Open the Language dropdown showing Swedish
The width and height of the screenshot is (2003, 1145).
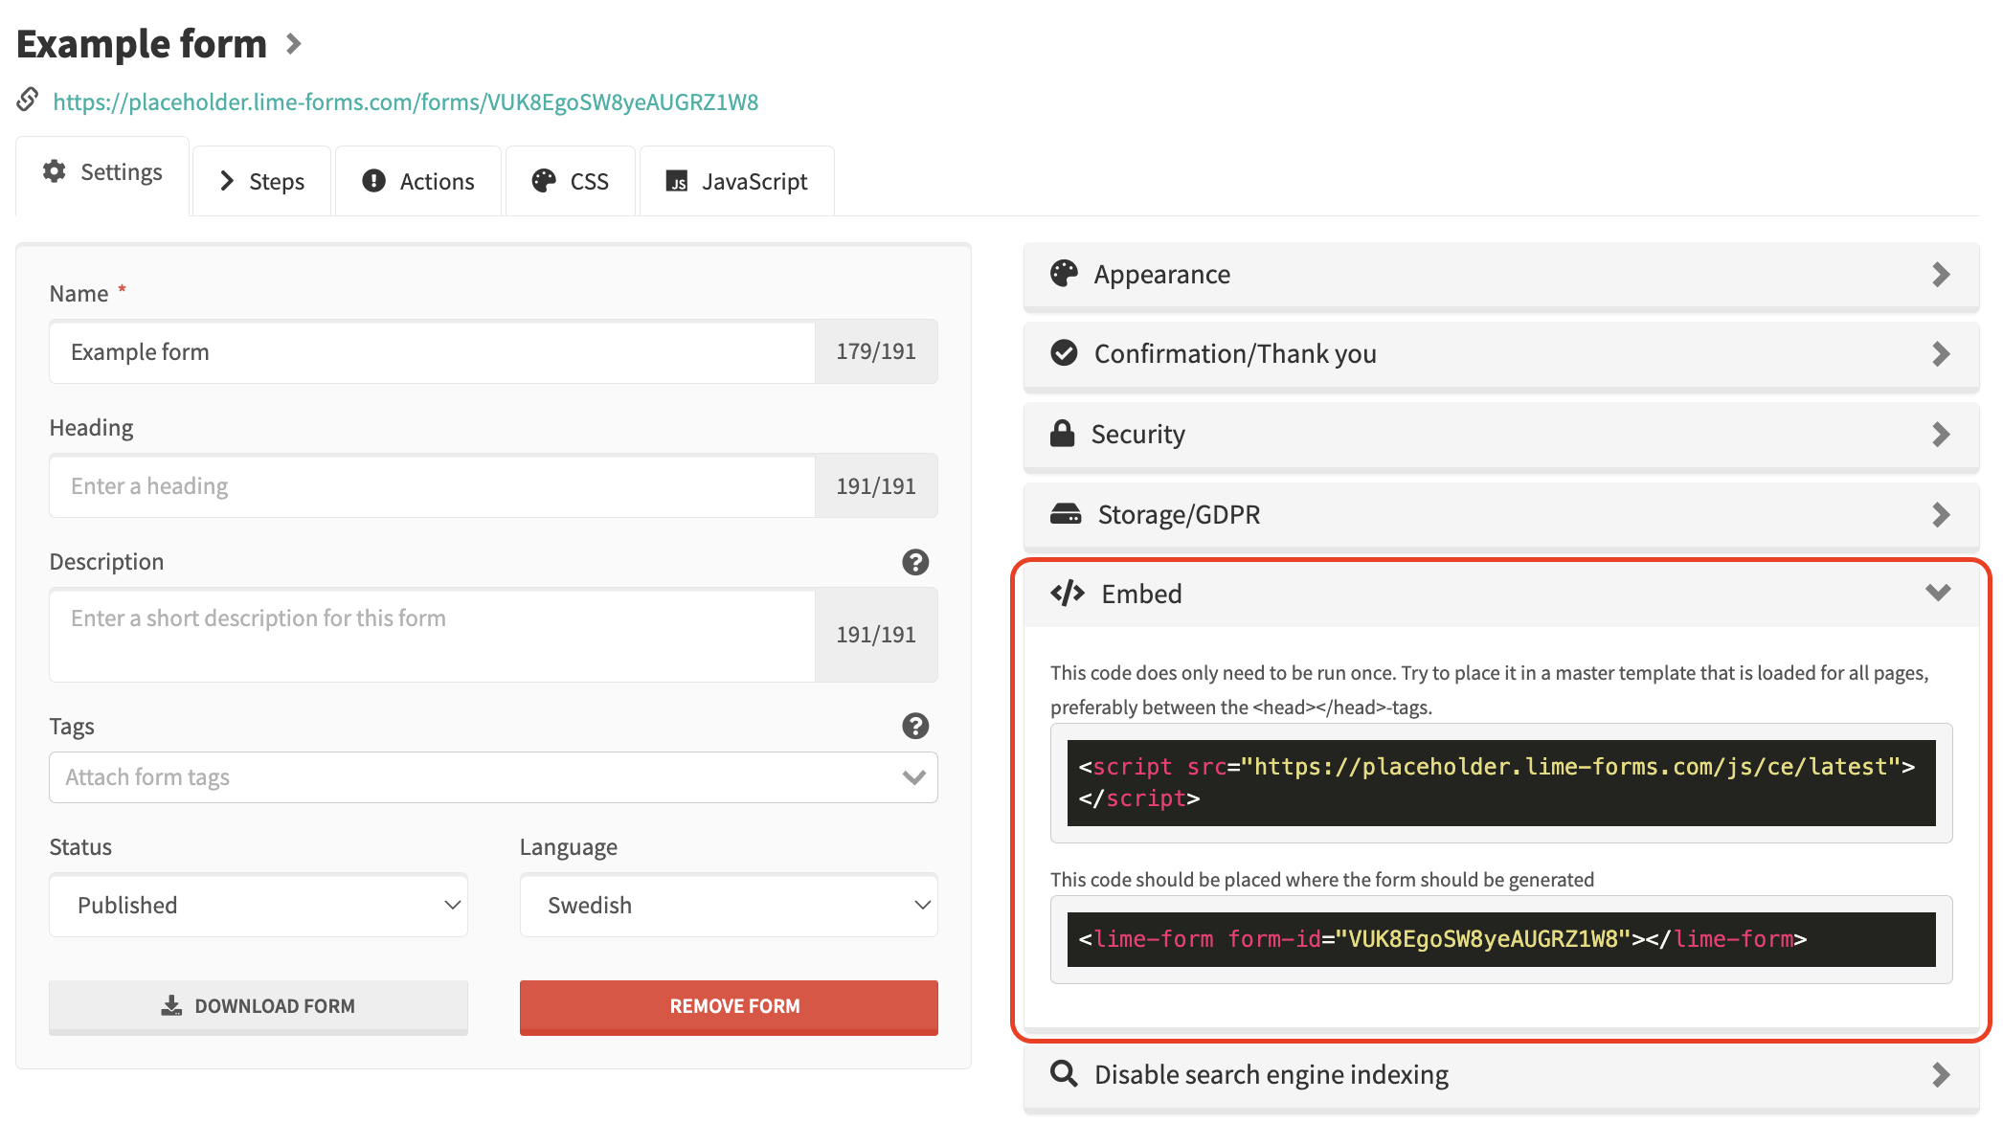[728, 905]
